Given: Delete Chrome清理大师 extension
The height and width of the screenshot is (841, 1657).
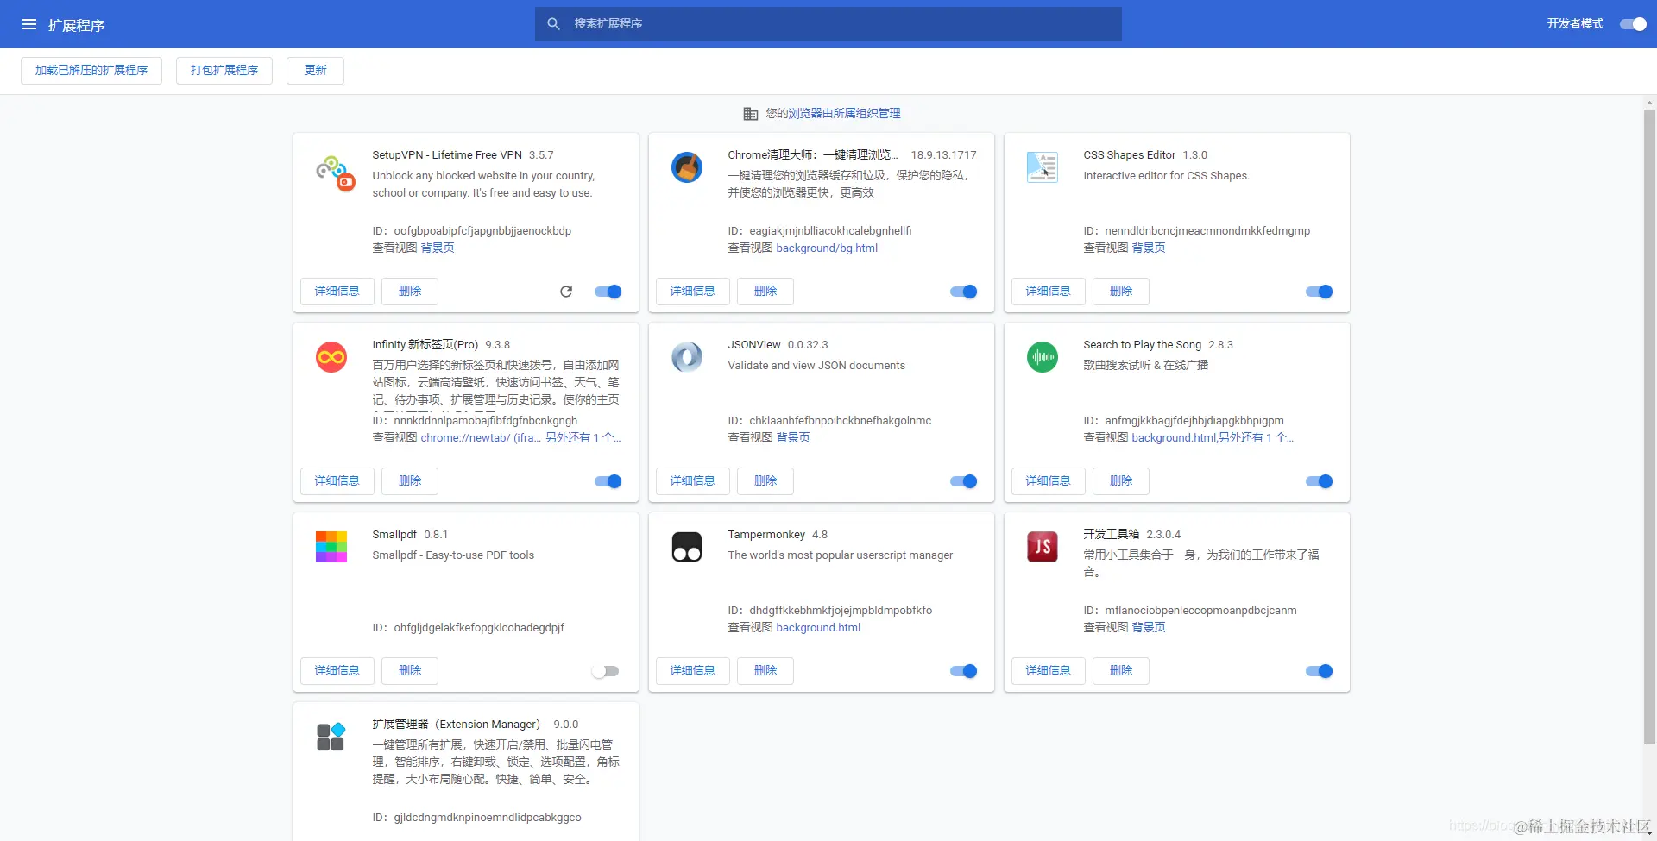Looking at the screenshot, I should coord(765,292).
